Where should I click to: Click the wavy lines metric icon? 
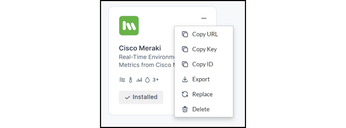pyautogui.click(x=122, y=80)
